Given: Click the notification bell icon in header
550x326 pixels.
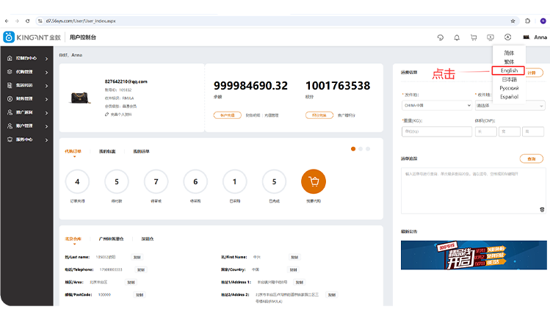Looking at the screenshot, I should (457, 37).
